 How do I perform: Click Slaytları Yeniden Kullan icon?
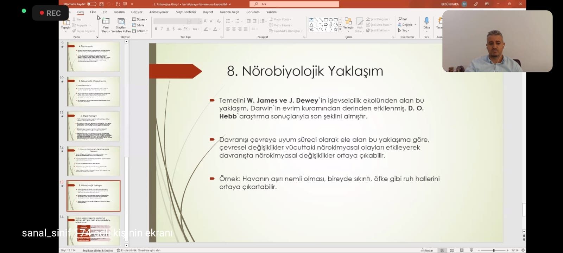121,21
